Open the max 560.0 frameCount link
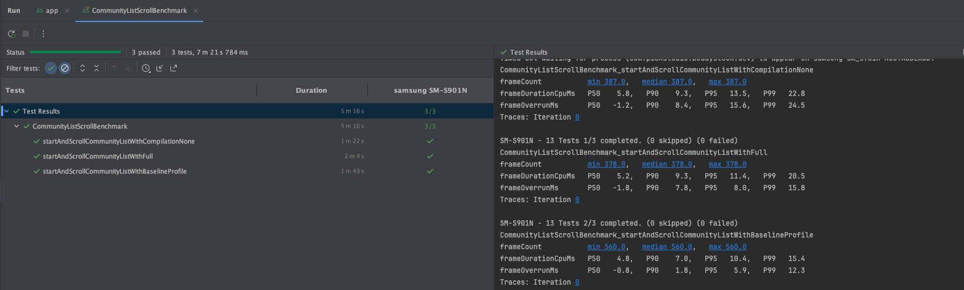Viewport: 964px width, 290px height. (x=727, y=247)
